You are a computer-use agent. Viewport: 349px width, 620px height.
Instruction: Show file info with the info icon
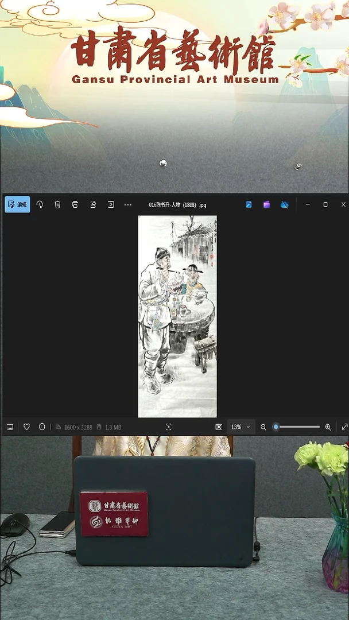pyautogui.click(x=42, y=427)
